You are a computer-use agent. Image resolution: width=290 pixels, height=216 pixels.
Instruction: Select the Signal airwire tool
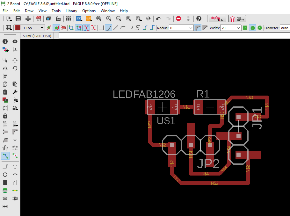(15, 191)
